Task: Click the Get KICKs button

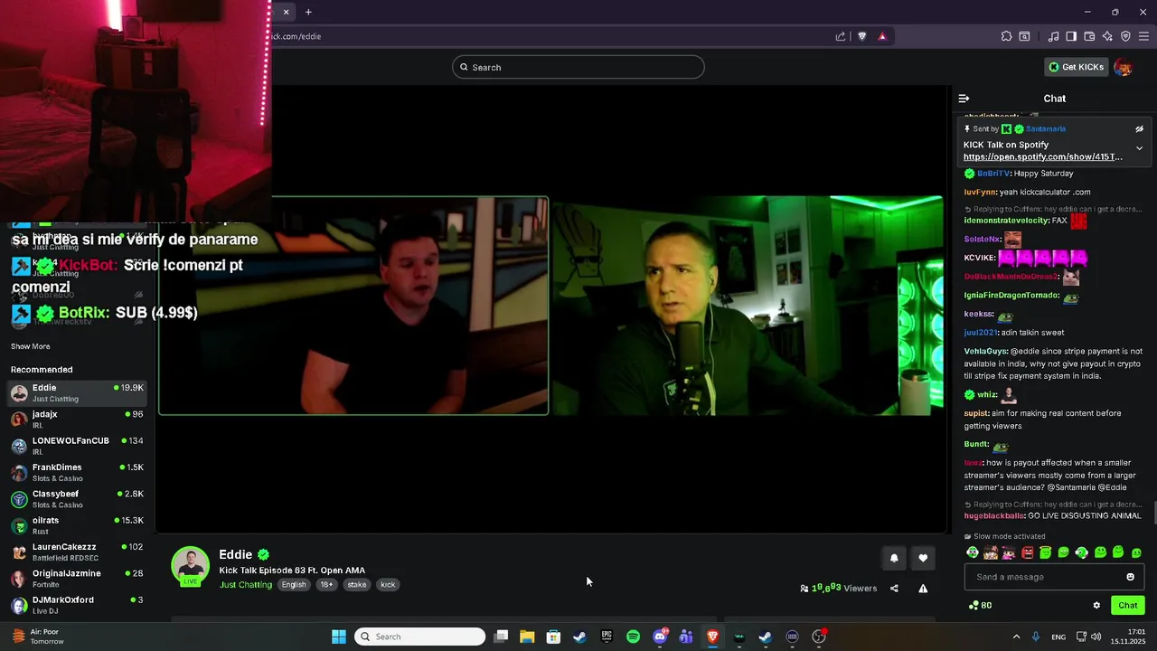Action: [x=1076, y=67]
